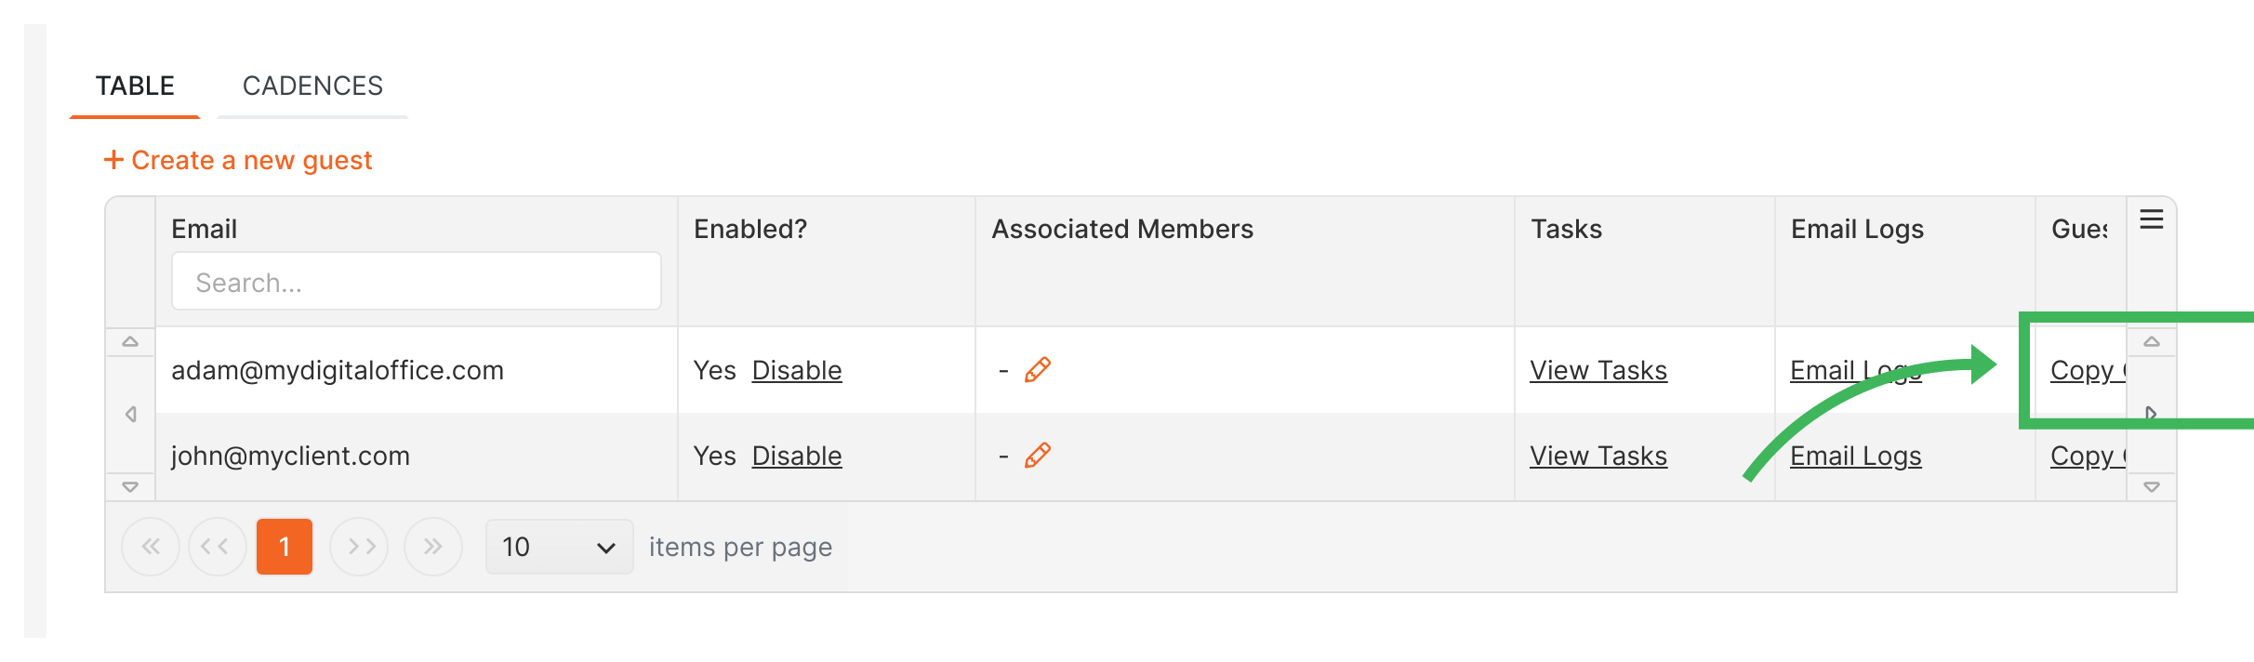
Task: Go to next page arrow button
Action: tap(360, 547)
